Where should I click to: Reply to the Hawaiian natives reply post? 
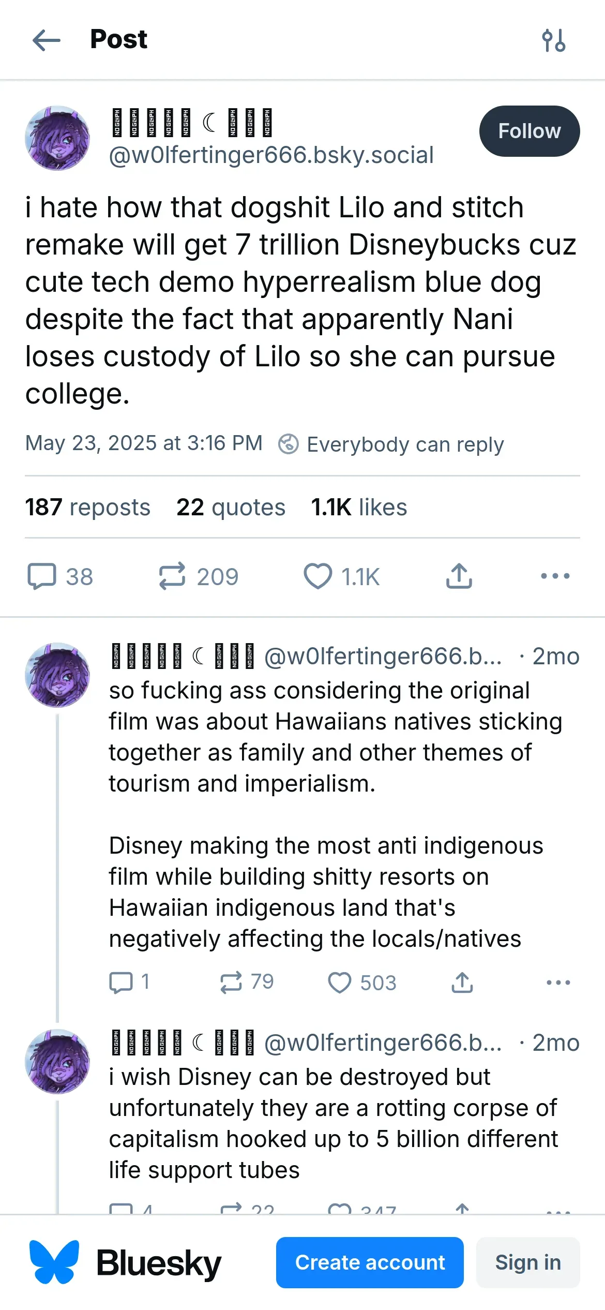coord(121,982)
